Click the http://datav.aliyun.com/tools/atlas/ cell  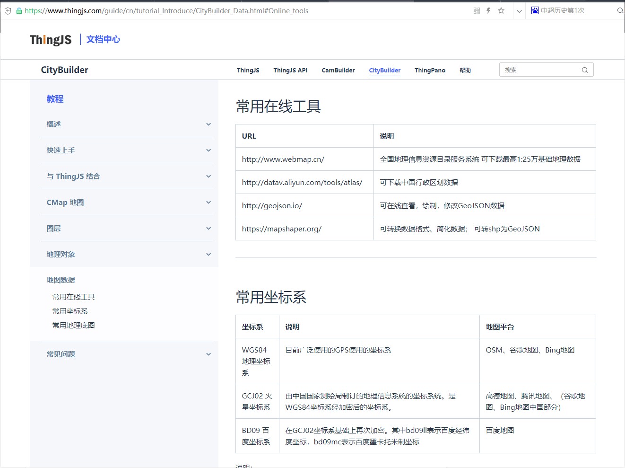click(304, 183)
